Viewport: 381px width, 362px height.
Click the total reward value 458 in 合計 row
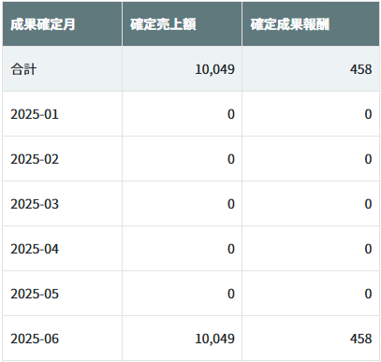360,69
